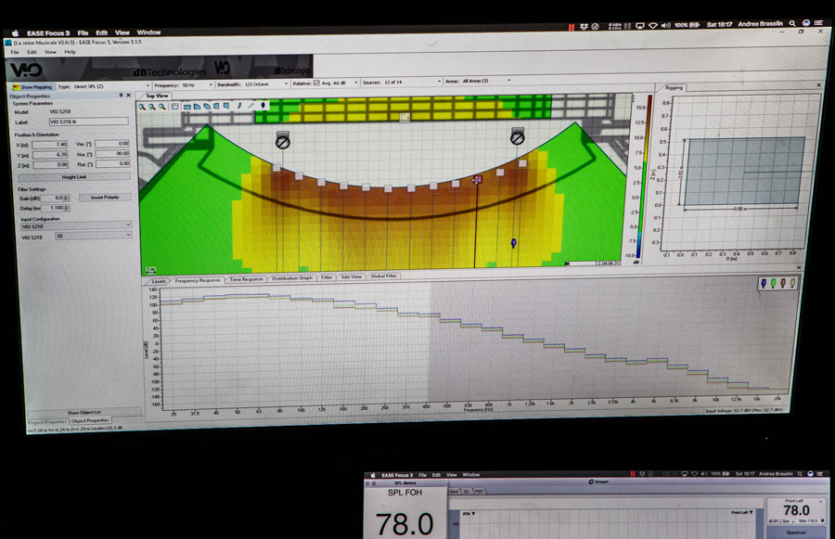This screenshot has height=539, width=835.
Task: Click the X [m] position field
Action: [x=49, y=145]
